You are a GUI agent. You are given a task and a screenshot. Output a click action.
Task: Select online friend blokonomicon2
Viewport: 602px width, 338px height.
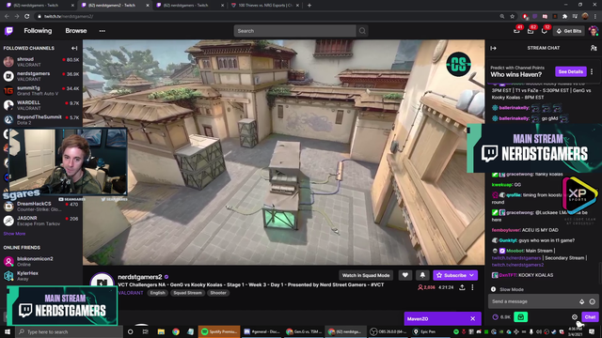41,261
